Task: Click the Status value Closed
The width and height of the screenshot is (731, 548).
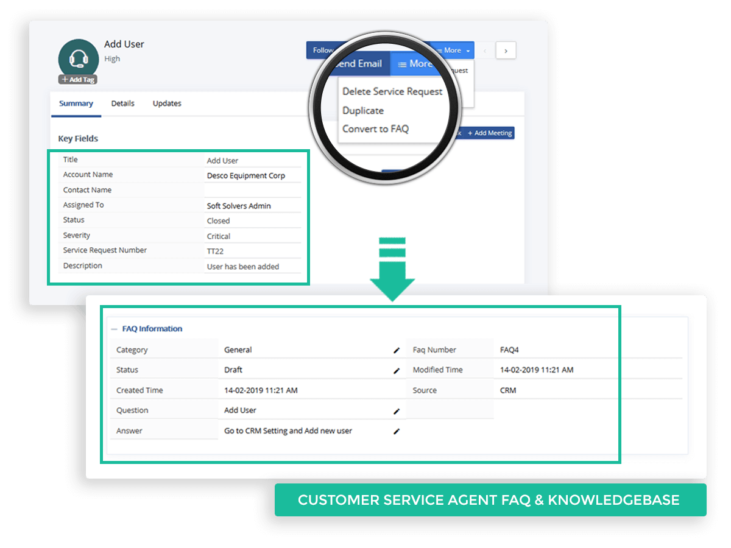Action: [218, 221]
